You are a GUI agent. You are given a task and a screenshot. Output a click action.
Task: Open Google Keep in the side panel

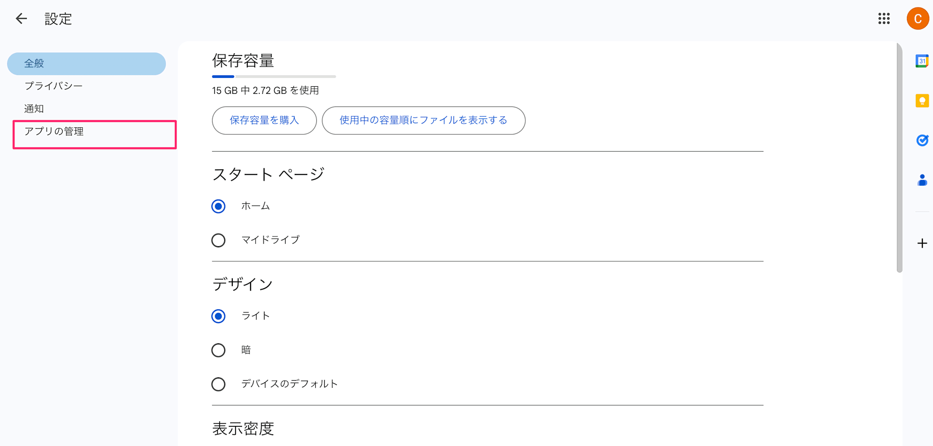[922, 101]
